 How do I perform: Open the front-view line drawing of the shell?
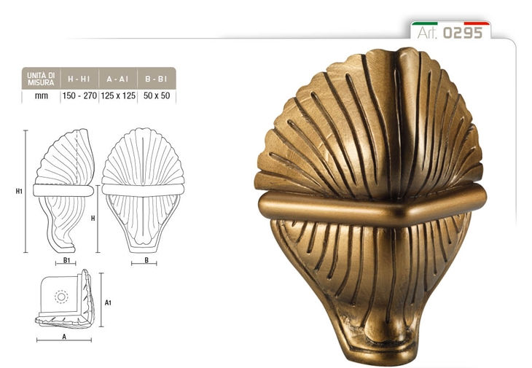[x=143, y=191]
